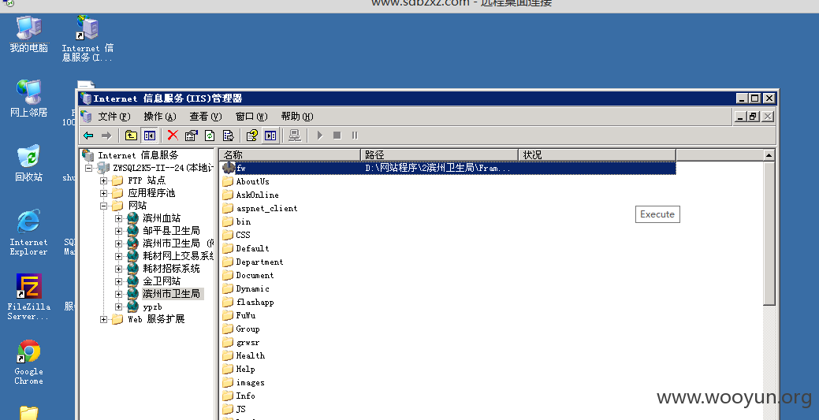
Task: Open the 窗口(W) menu
Action: [251, 117]
